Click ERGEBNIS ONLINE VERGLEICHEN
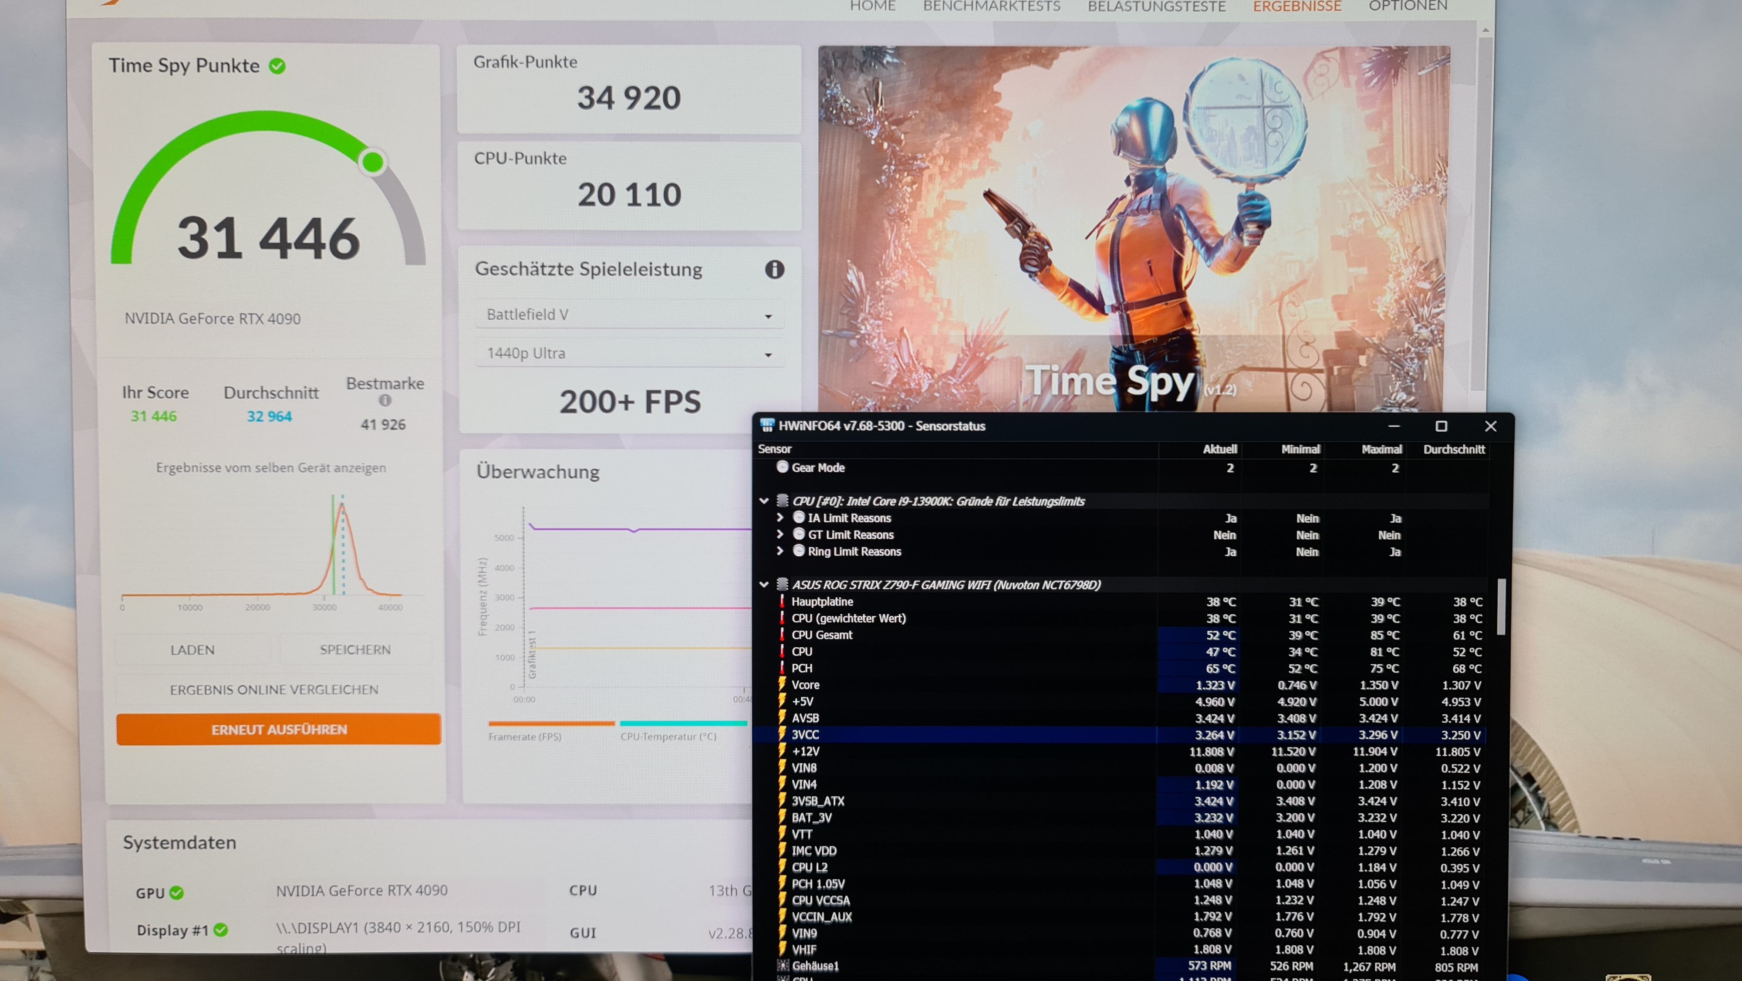Viewport: 1742px width, 981px height. point(274,690)
